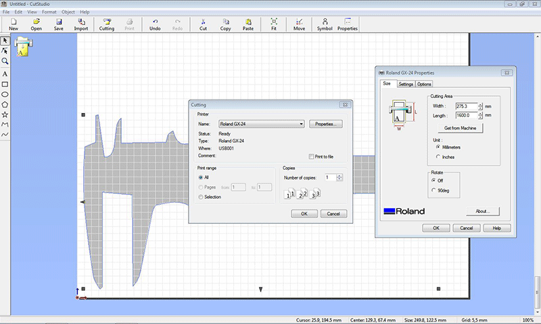
Task: Start the Cutting toolbar command
Action: [107, 24]
